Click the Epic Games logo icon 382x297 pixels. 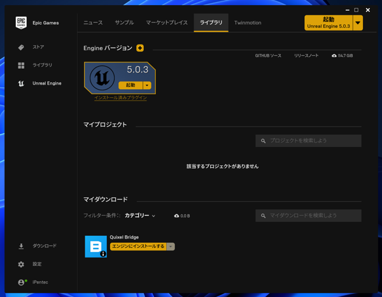pos(21,23)
